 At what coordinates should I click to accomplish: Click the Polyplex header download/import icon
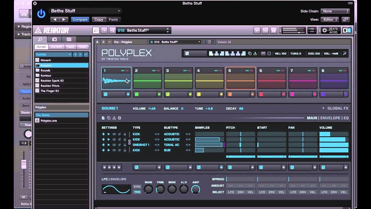(255, 53)
